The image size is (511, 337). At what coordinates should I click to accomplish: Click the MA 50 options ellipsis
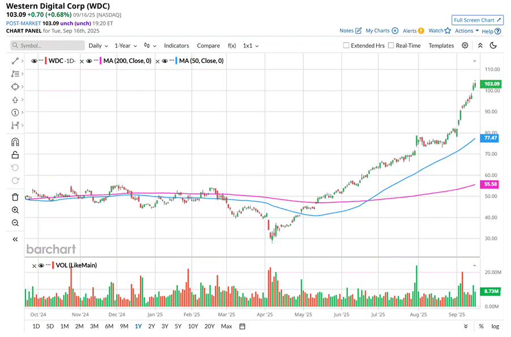click(x=172, y=60)
